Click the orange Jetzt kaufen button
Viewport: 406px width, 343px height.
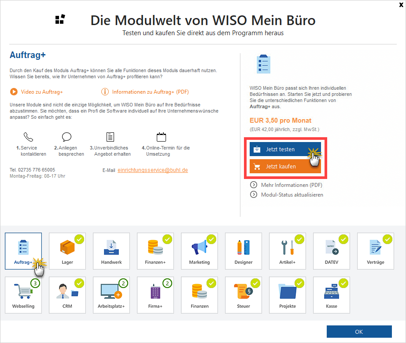(285, 166)
